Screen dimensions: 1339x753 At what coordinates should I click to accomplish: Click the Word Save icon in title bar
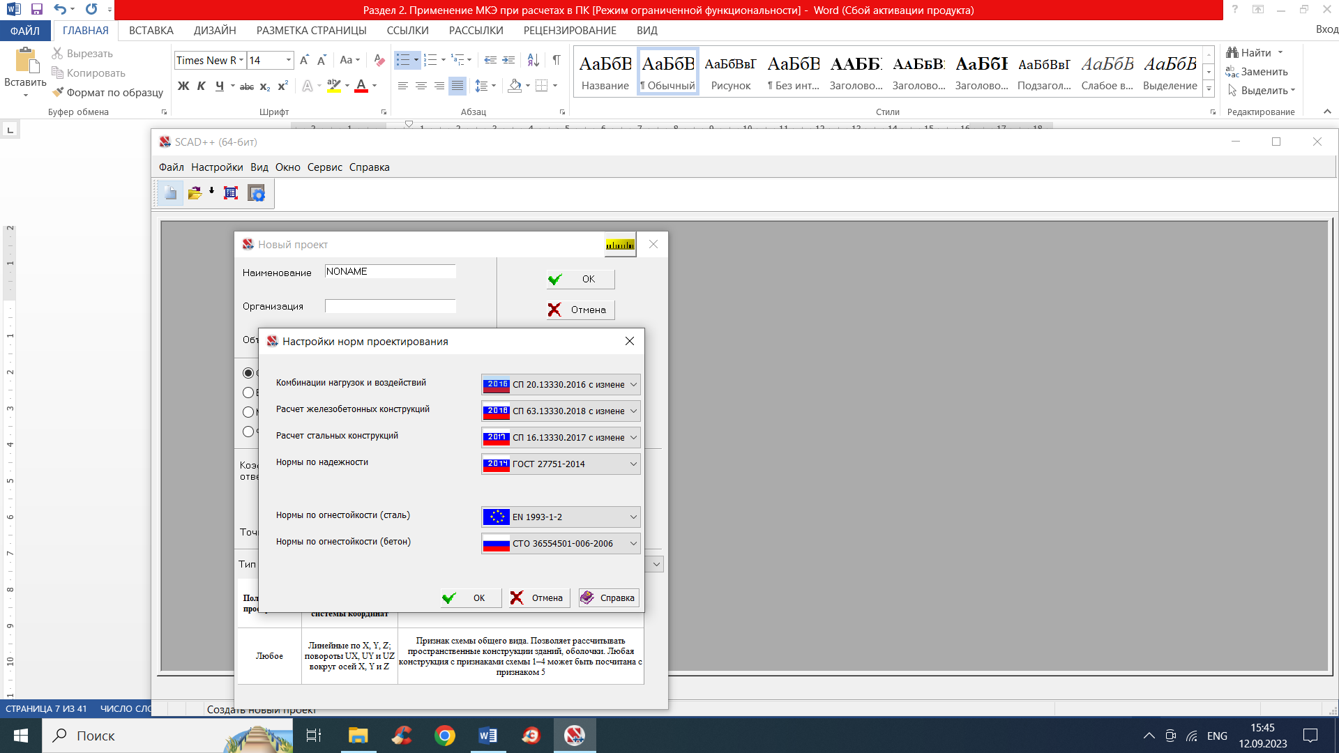[x=37, y=10]
